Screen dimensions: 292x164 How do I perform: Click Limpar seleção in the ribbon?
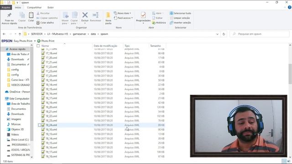coord(180,18)
